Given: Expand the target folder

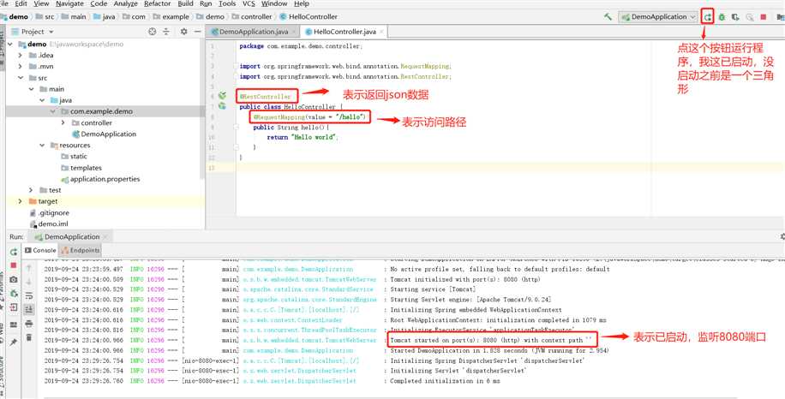Looking at the screenshot, I should click(21, 201).
